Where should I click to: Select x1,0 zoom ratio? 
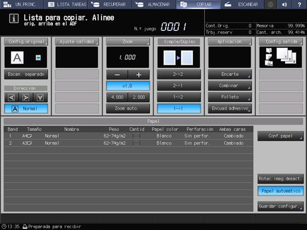[x=128, y=86]
